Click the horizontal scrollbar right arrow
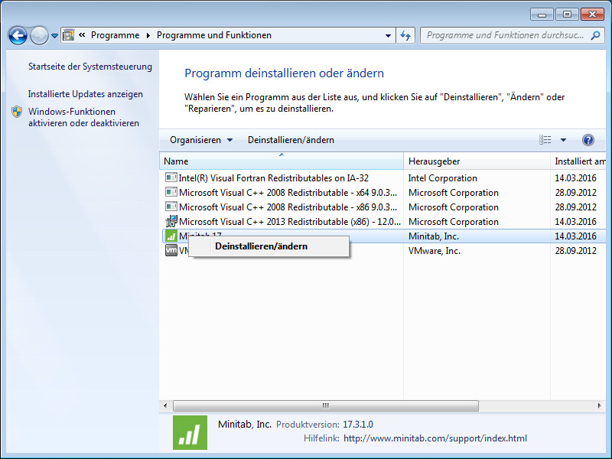Image resolution: width=612 pixels, height=459 pixels. point(600,406)
